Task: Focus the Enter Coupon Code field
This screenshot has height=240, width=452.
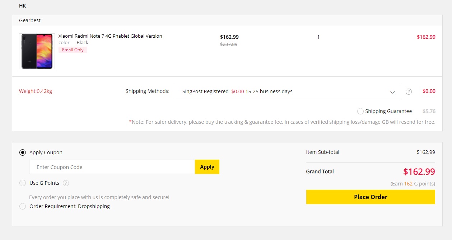Action: [x=112, y=167]
